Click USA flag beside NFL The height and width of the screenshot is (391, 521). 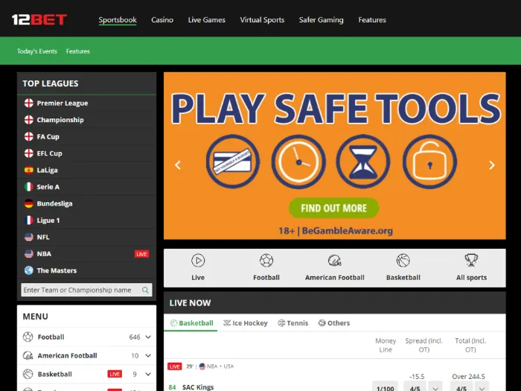(x=29, y=237)
